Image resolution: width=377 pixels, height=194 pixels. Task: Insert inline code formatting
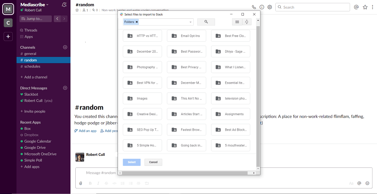coord(114,183)
